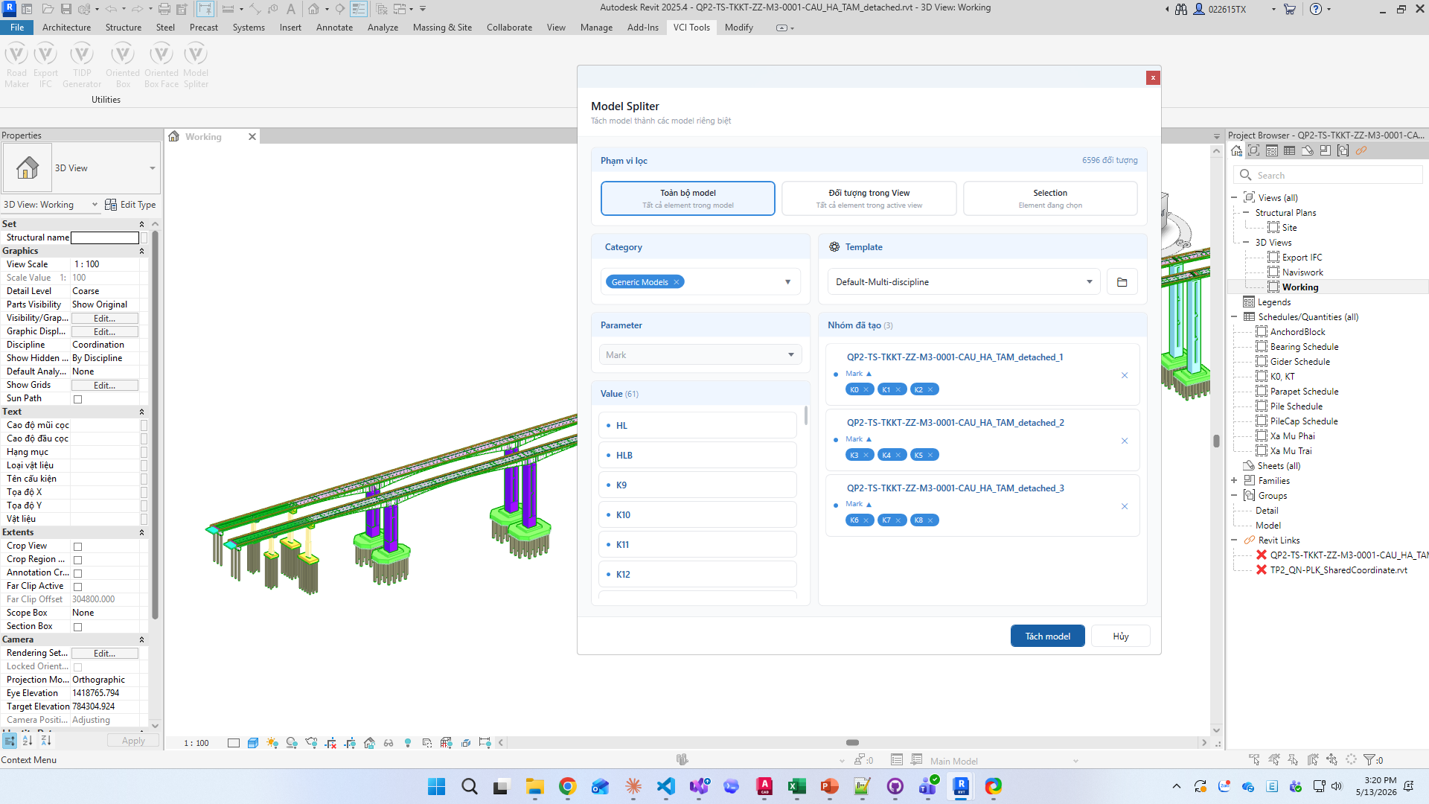1429x804 pixels.
Task: Click the Project Browser search field
Action: (1328, 176)
